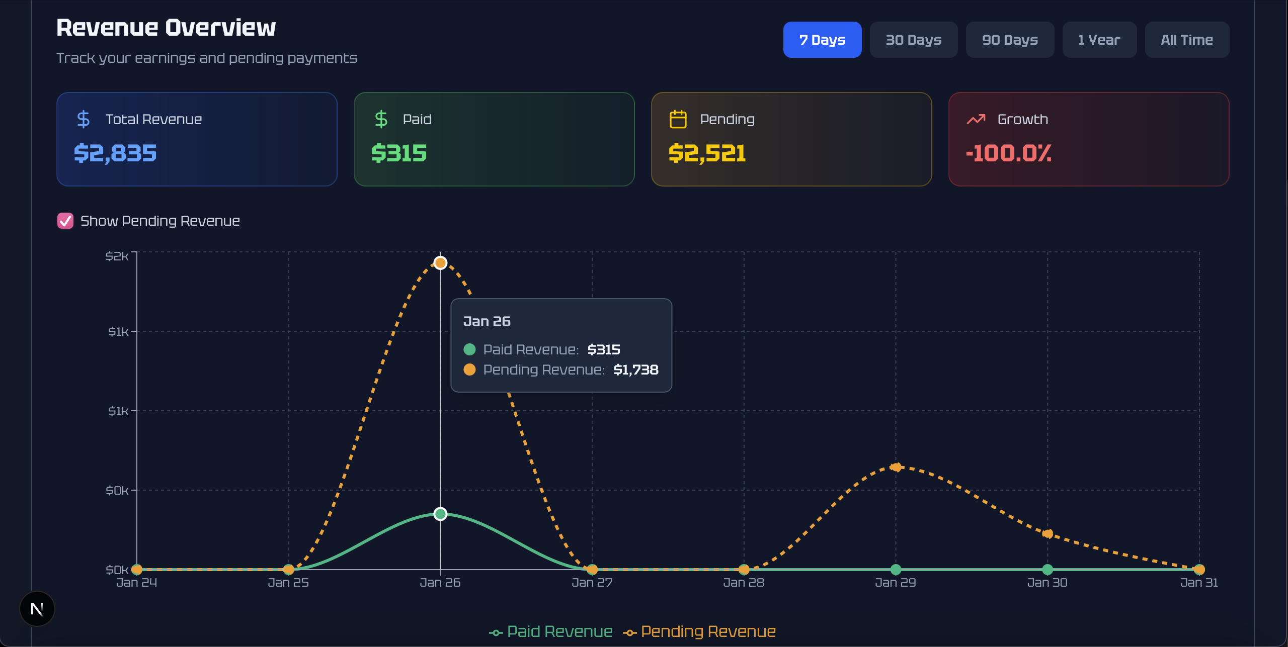Click the tooltip Pending Revenue $1,738 value
The image size is (1288, 647).
tap(636, 370)
